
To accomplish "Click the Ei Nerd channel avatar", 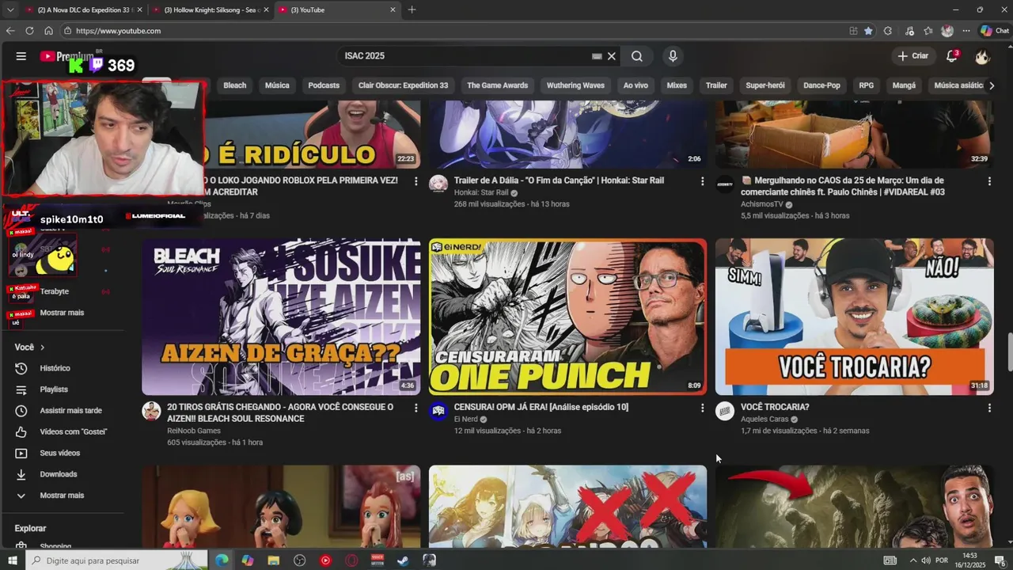I will pos(438,411).
